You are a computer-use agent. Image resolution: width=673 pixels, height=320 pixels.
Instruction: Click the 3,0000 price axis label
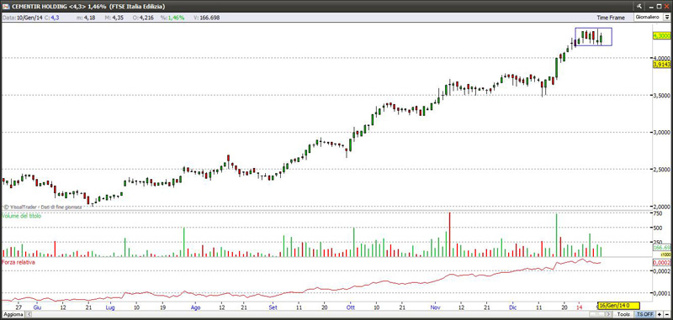[662, 133]
